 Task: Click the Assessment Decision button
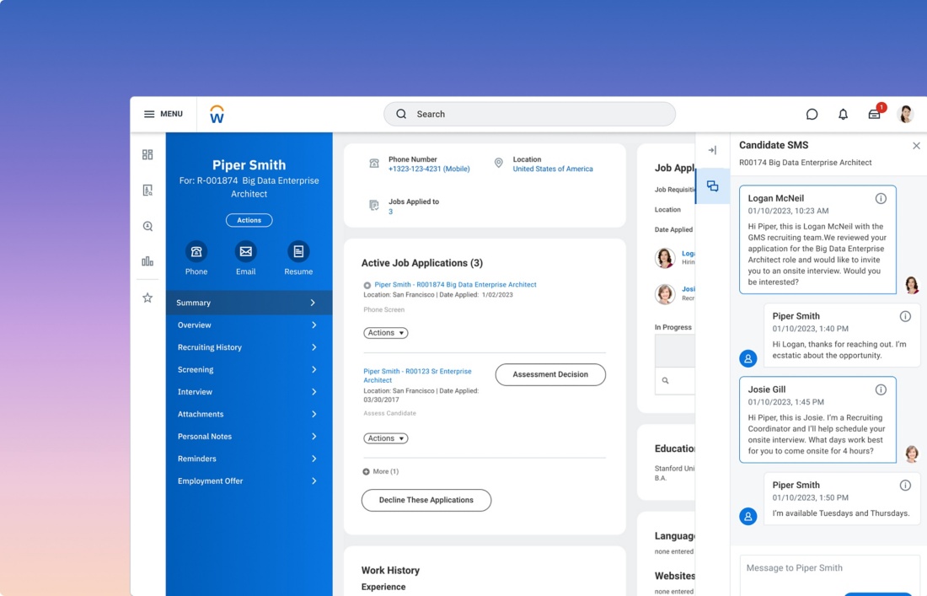550,374
